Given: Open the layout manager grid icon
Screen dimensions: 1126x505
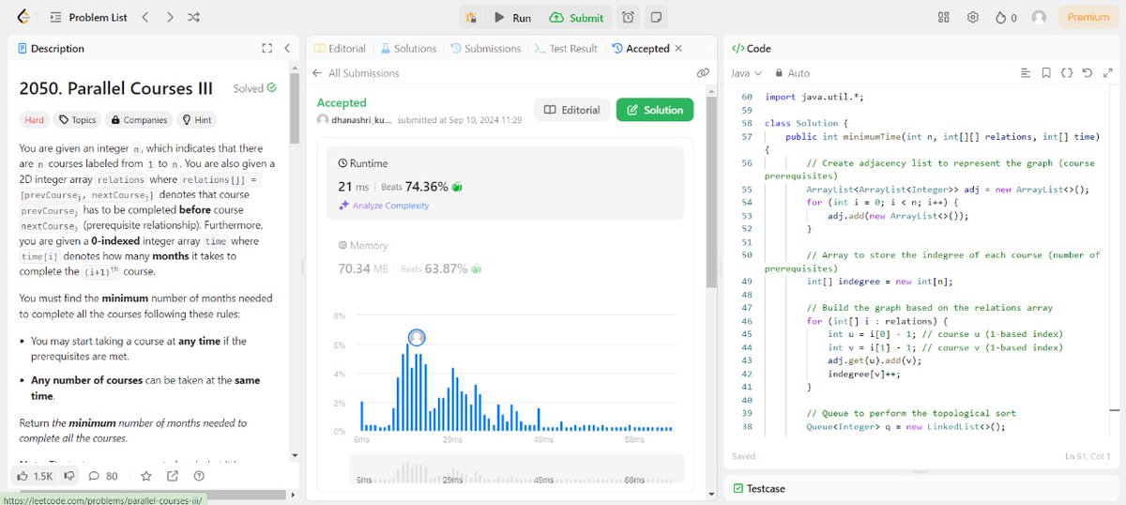Looking at the screenshot, I should pyautogui.click(x=944, y=17).
